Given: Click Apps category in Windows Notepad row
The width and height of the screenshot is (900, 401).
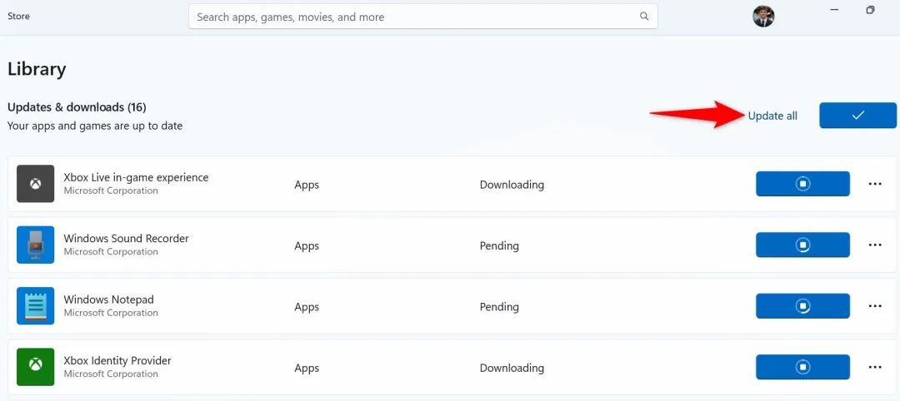Looking at the screenshot, I should click(307, 307).
